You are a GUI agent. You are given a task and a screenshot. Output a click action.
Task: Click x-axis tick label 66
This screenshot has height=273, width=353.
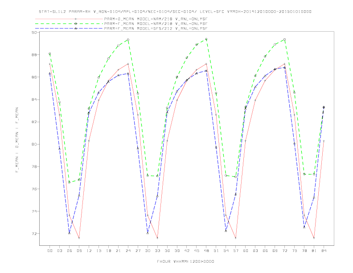pyautogui.click(x=265, y=251)
